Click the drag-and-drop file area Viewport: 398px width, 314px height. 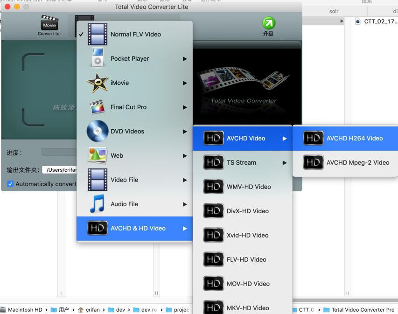click(x=39, y=90)
